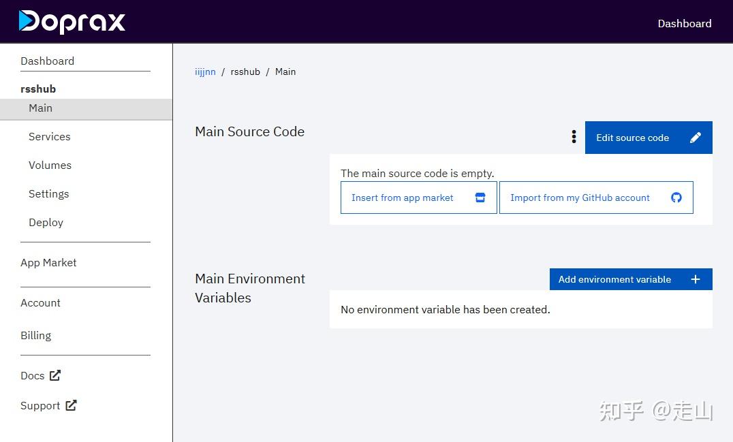Click 'The main source code is empty.' text

[417, 174]
